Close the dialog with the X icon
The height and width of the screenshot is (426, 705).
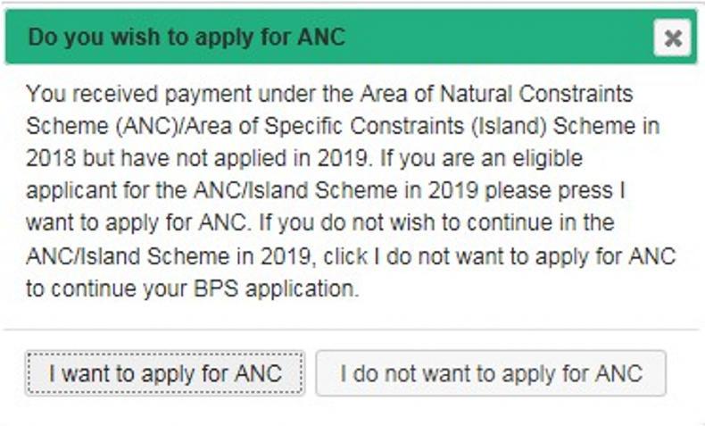[673, 38]
